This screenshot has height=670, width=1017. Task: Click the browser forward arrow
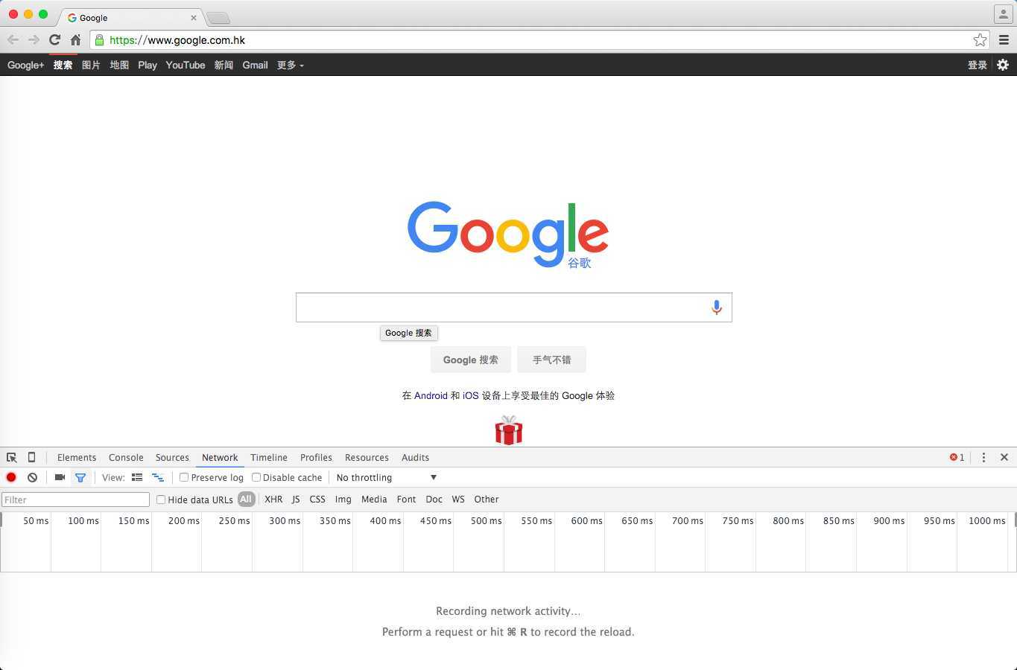pyautogui.click(x=34, y=40)
